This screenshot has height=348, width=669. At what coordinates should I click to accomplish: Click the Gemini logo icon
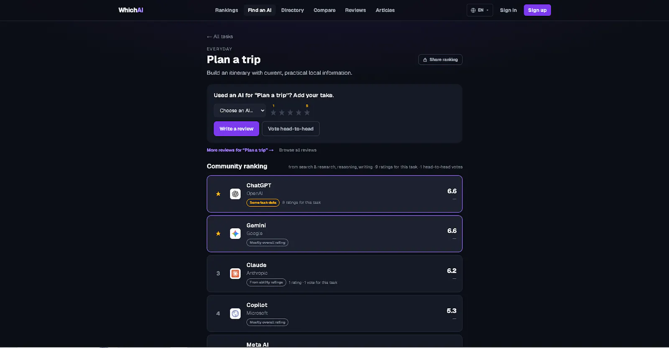coord(235,234)
